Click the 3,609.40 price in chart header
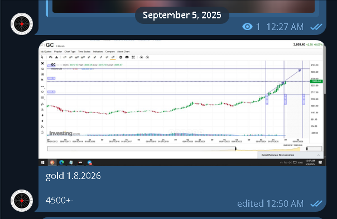 (x=299, y=44)
